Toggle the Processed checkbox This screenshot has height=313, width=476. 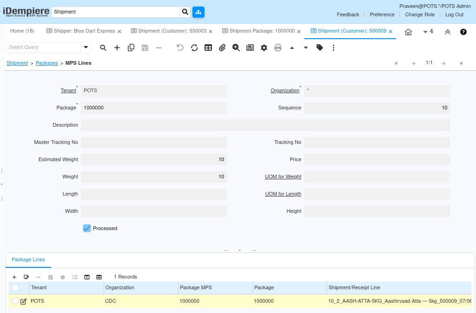(x=87, y=228)
